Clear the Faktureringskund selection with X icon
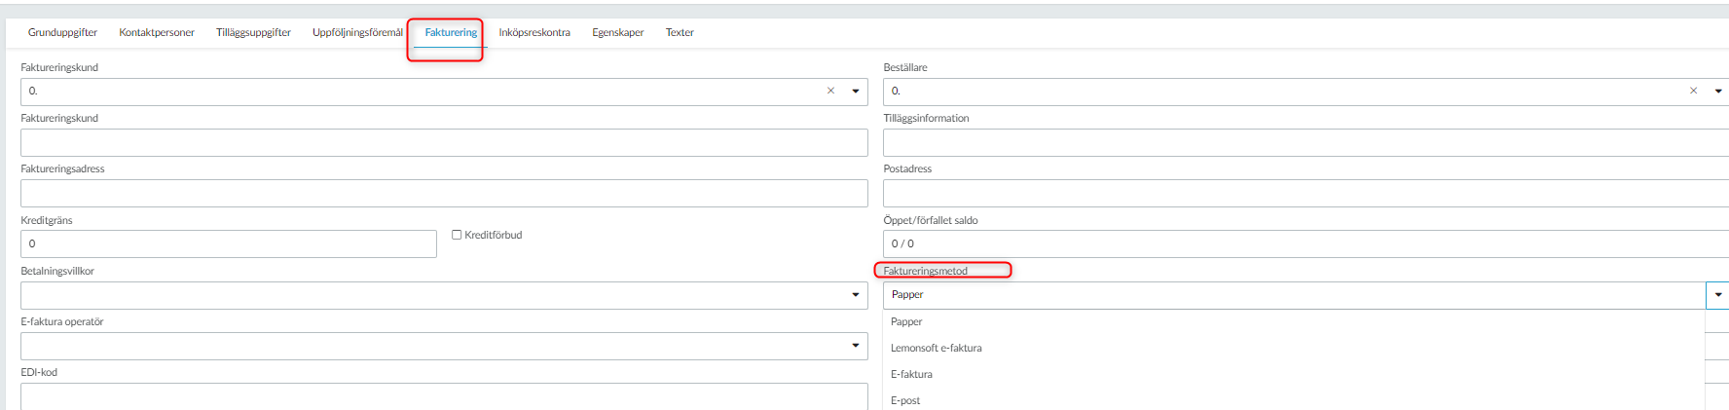This screenshot has height=410, width=1729. [x=830, y=91]
